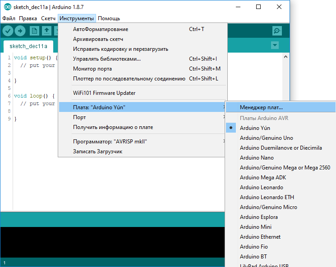This screenshot has width=336, height=267.
Task: Click the Upload arrow icon
Action: tap(20, 31)
